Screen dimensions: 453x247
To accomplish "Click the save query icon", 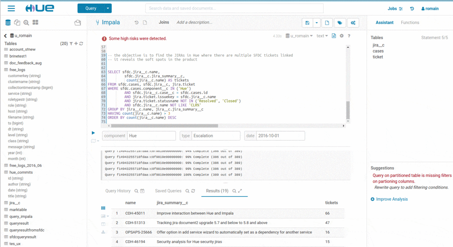I will (307, 23).
